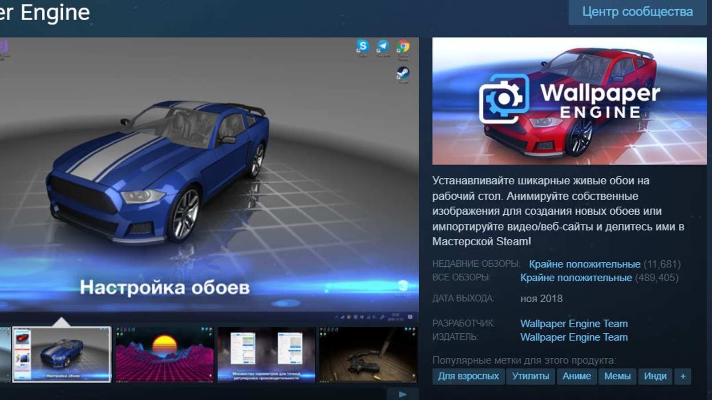The width and height of the screenshot is (712, 400).
Task: Click the Инди tag
Action: 655,376
